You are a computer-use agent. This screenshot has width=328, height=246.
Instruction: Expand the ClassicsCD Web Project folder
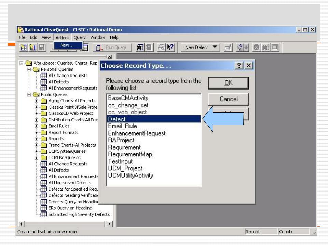(37, 113)
